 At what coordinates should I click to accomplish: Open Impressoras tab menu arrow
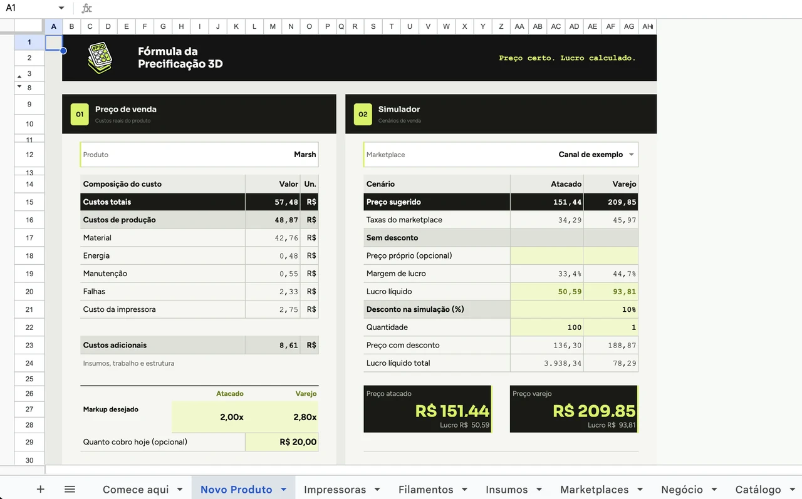(377, 490)
